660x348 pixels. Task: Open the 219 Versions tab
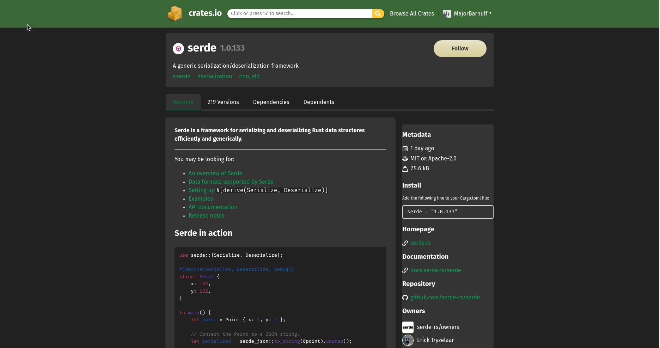(x=223, y=102)
